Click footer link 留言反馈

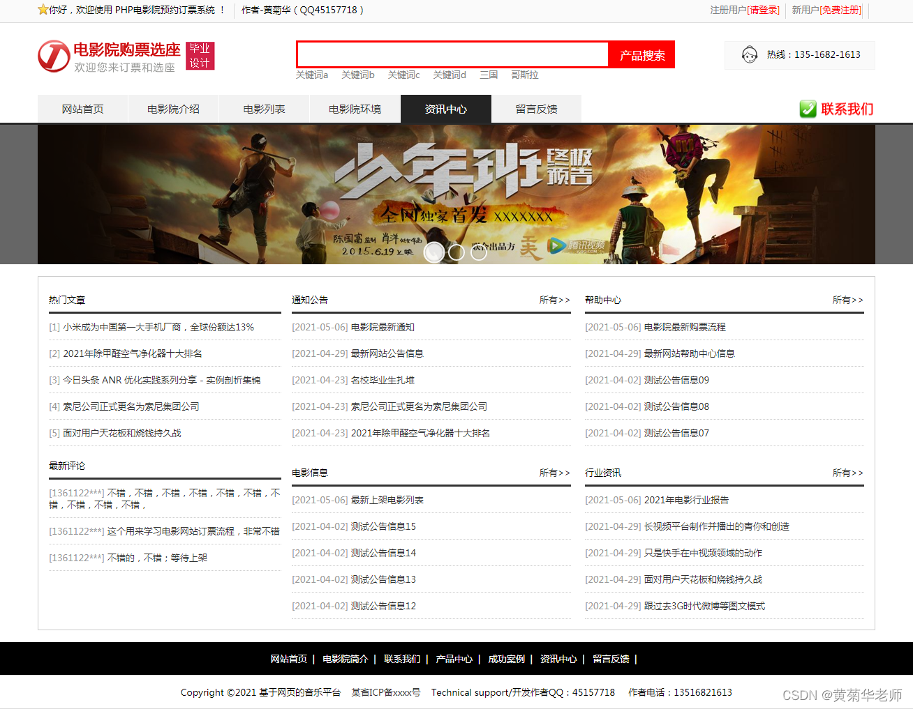pyautogui.click(x=611, y=659)
